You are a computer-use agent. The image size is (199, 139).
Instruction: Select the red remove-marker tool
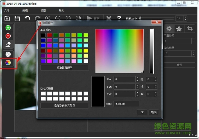coord(8,36)
